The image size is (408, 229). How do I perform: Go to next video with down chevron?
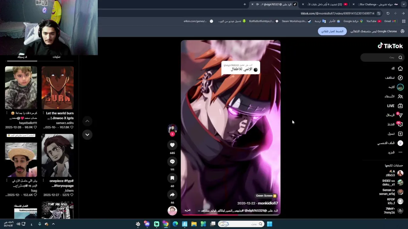tap(87, 135)
